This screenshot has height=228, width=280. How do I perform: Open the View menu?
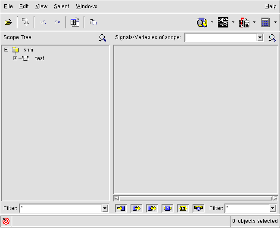pyautogui.click(x=41, y=6)
